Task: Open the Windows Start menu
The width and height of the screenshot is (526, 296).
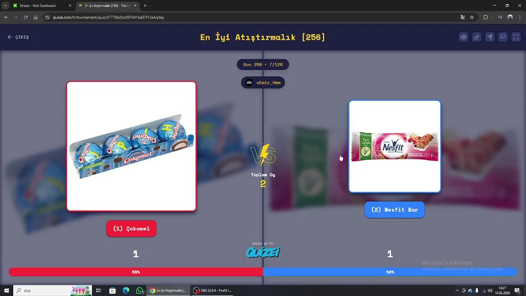Action: [x=6, y=291]
